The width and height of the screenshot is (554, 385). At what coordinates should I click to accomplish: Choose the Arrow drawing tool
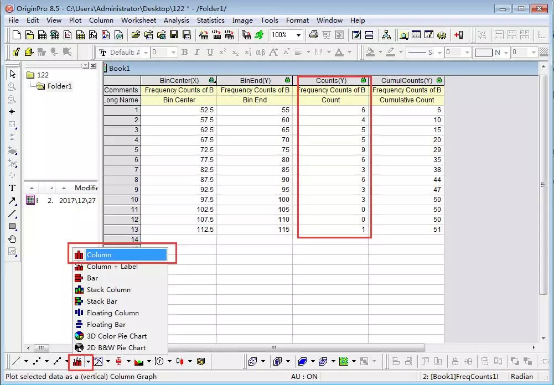12,201
